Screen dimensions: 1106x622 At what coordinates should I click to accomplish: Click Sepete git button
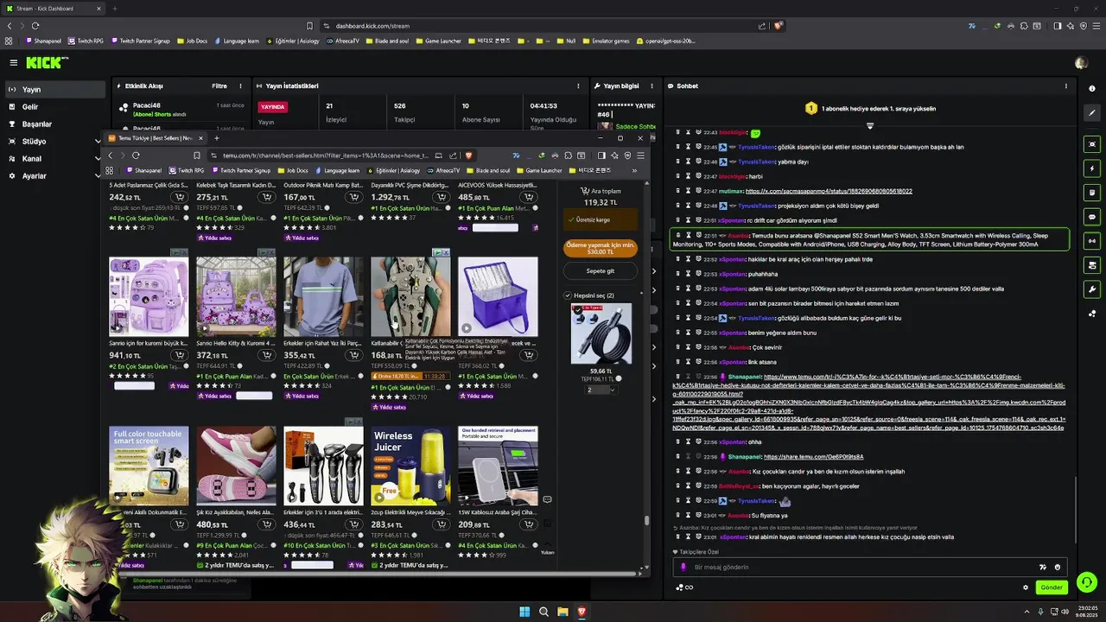point(601,270)
